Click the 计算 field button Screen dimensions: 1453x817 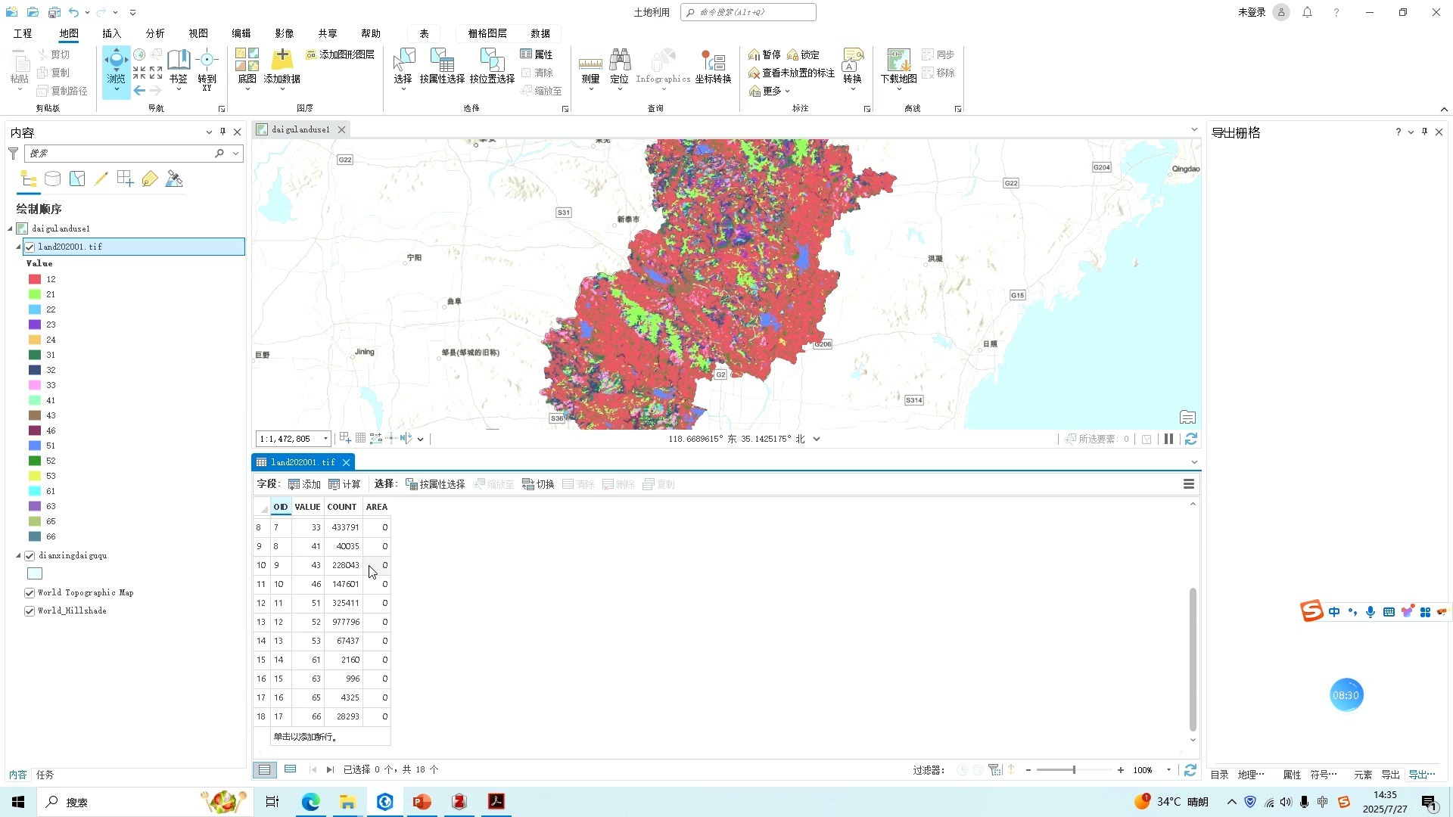point(344,483)
